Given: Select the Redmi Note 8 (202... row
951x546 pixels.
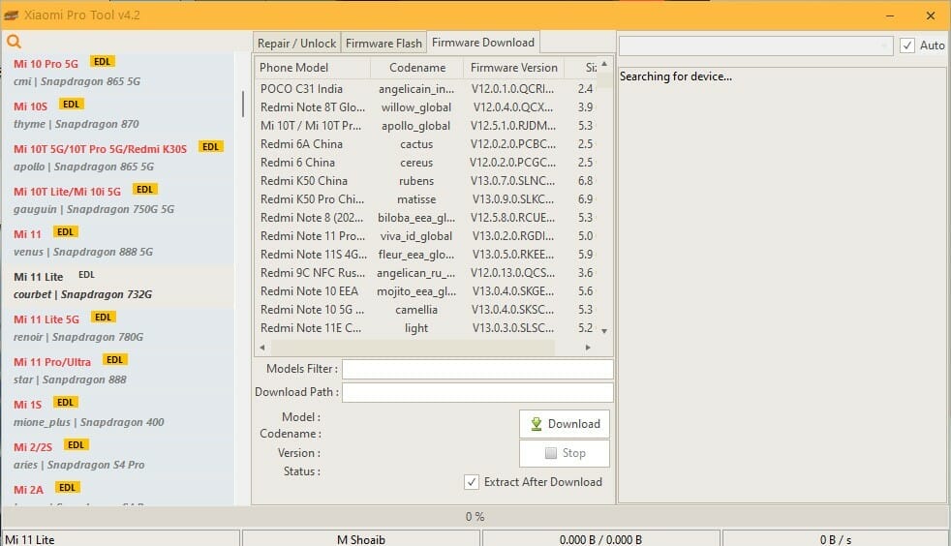Looking at the screenshot, I should [427, 218].
